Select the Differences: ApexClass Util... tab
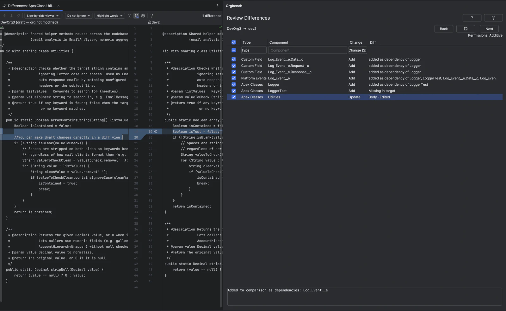This screenshot has width=506, height=311. (x=31, y=6)
